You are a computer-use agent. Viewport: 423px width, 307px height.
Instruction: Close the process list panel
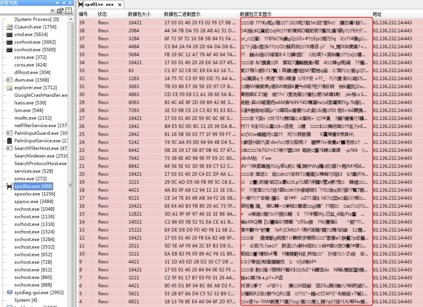coord(69,3)
